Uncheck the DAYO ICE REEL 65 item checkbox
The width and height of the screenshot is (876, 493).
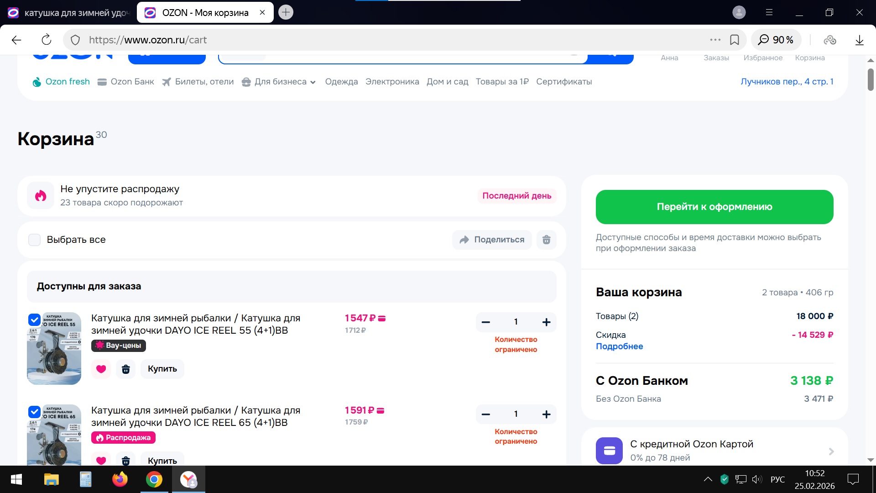[x=34, y=412]
